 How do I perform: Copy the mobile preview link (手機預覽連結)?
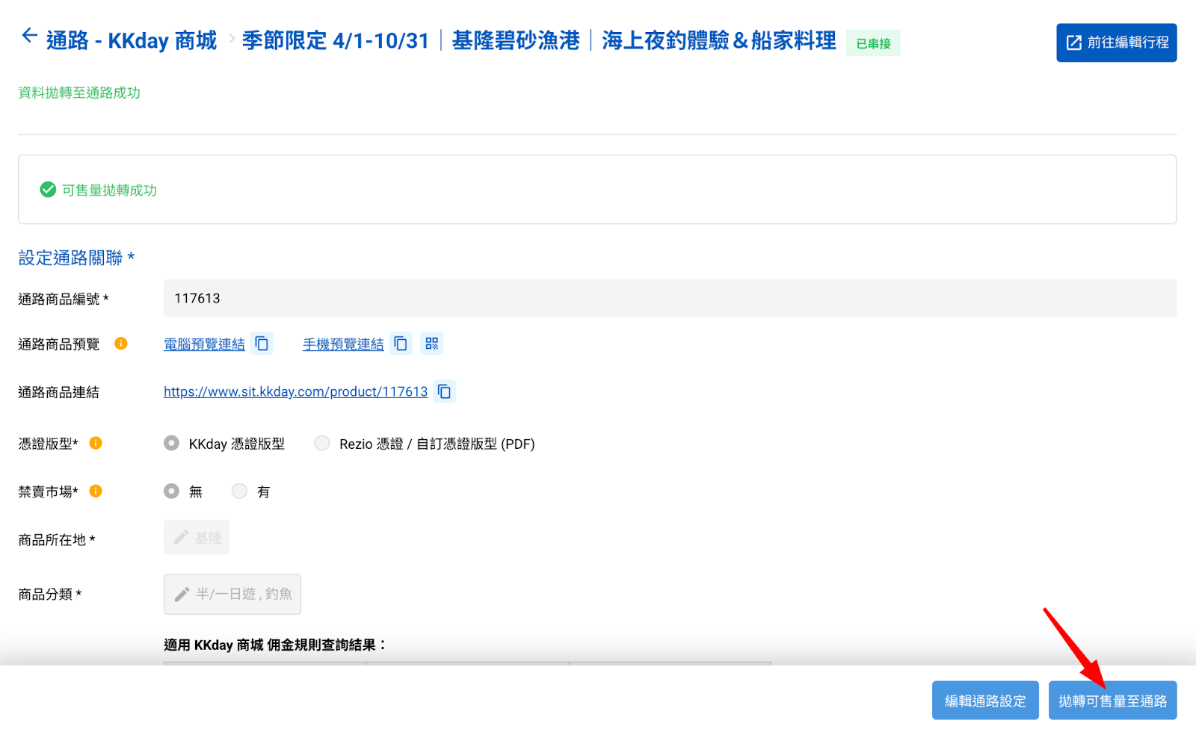[401, 344]
